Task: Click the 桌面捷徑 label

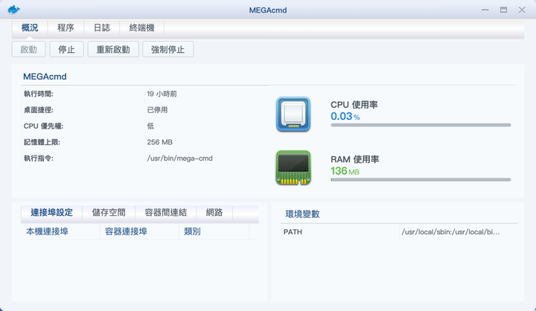Action: (x=38, y=110)
